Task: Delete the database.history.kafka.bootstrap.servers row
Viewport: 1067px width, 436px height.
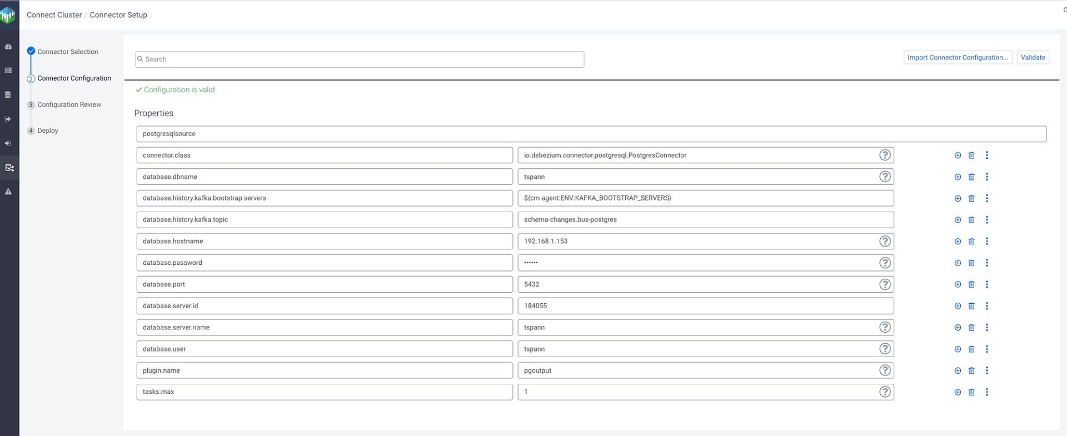Action: click(971, 198)
